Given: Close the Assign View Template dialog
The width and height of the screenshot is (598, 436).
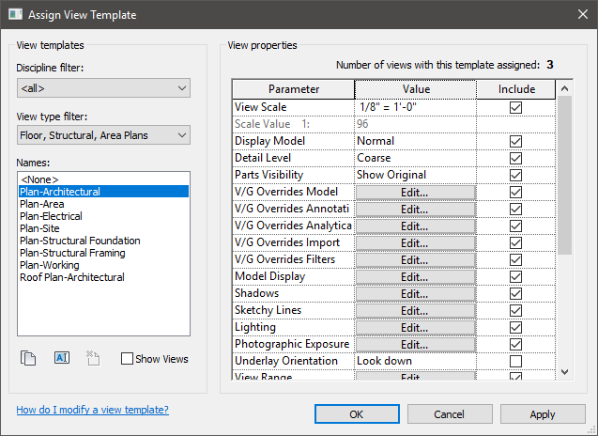Looking at the screenshot, I should [x=583, y=14].
